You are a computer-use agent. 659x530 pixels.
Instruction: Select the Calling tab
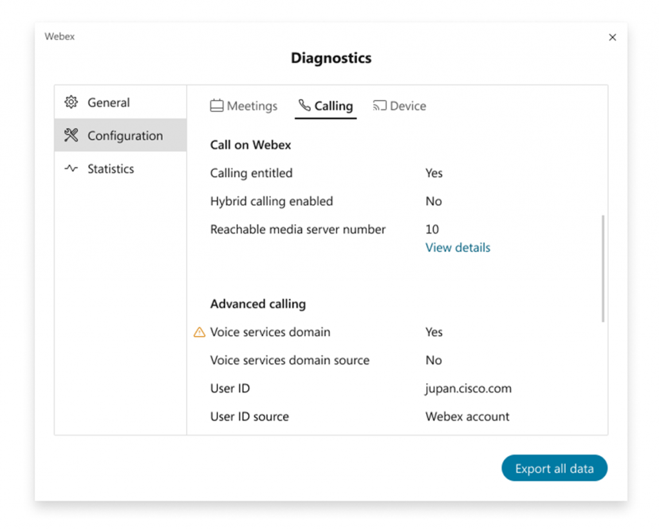coord(326,106)
